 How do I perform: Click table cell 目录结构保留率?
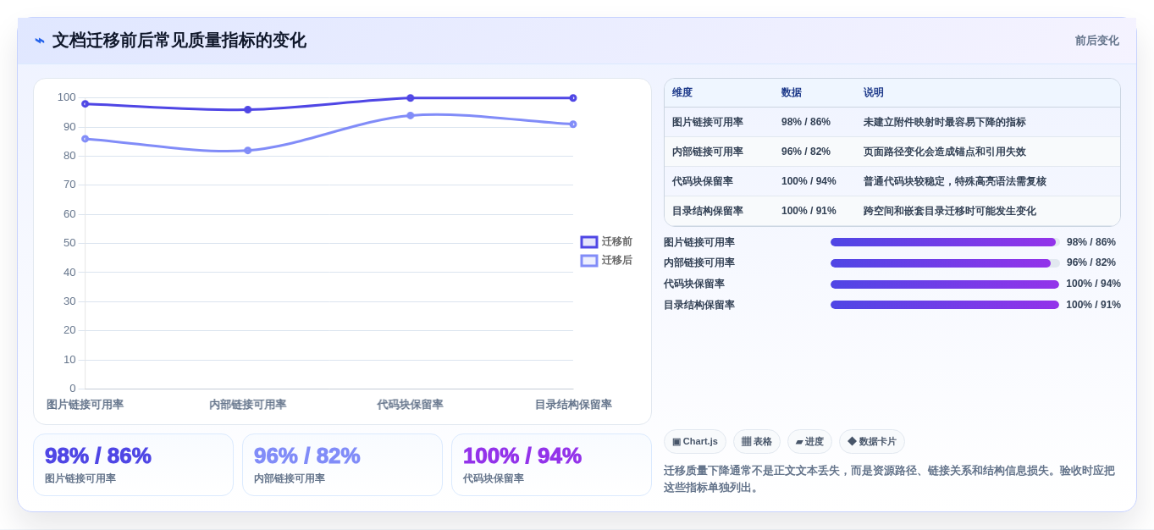click(708, 212)
